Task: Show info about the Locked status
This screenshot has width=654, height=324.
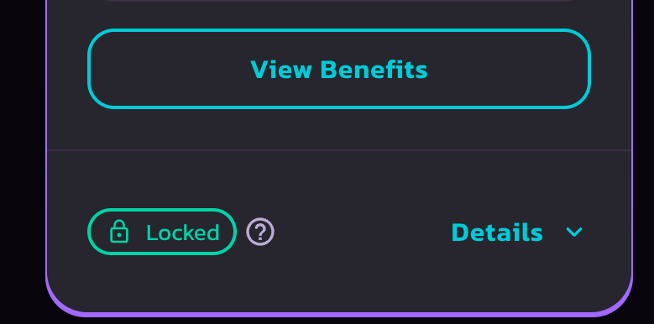Action: 260,232
